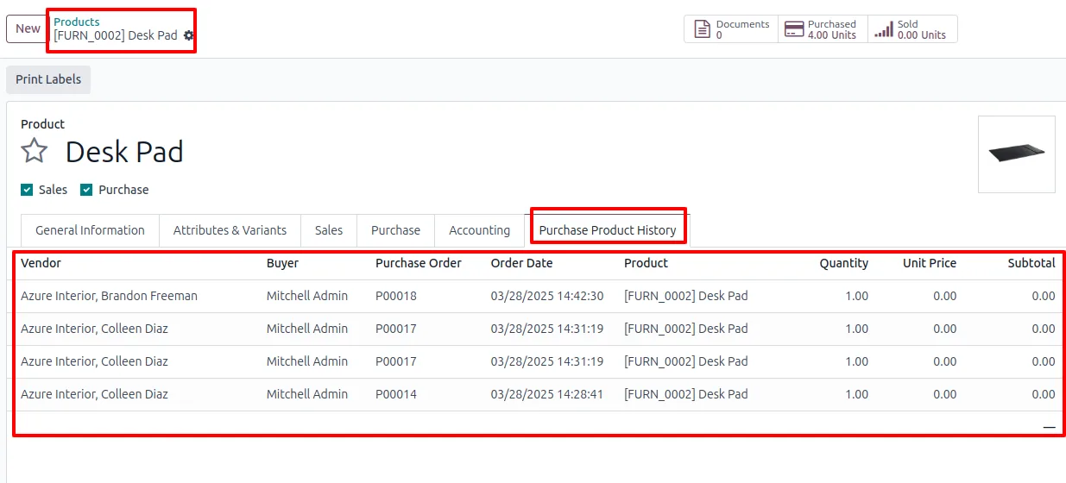
Task: Switch to the Attributes & Variants tab
Action: (x=230, y=230)
